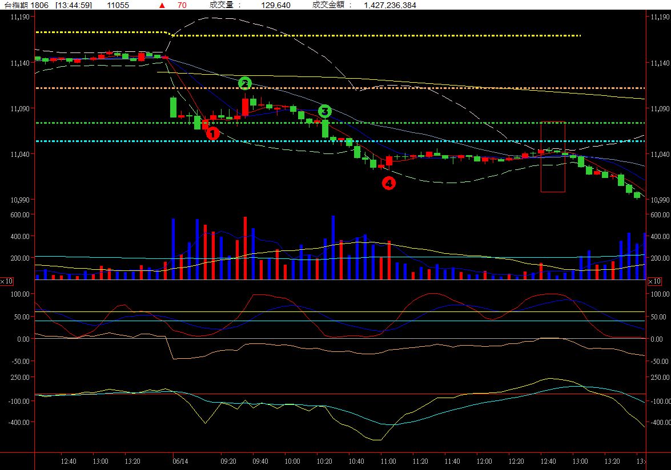Click the 06/14 date label on time axis
The height and width of the screenshot is (470, 671).
pyautogui.click(x=180, y=461)
